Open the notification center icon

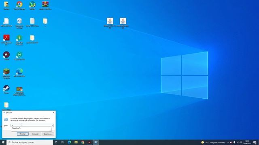255,142
